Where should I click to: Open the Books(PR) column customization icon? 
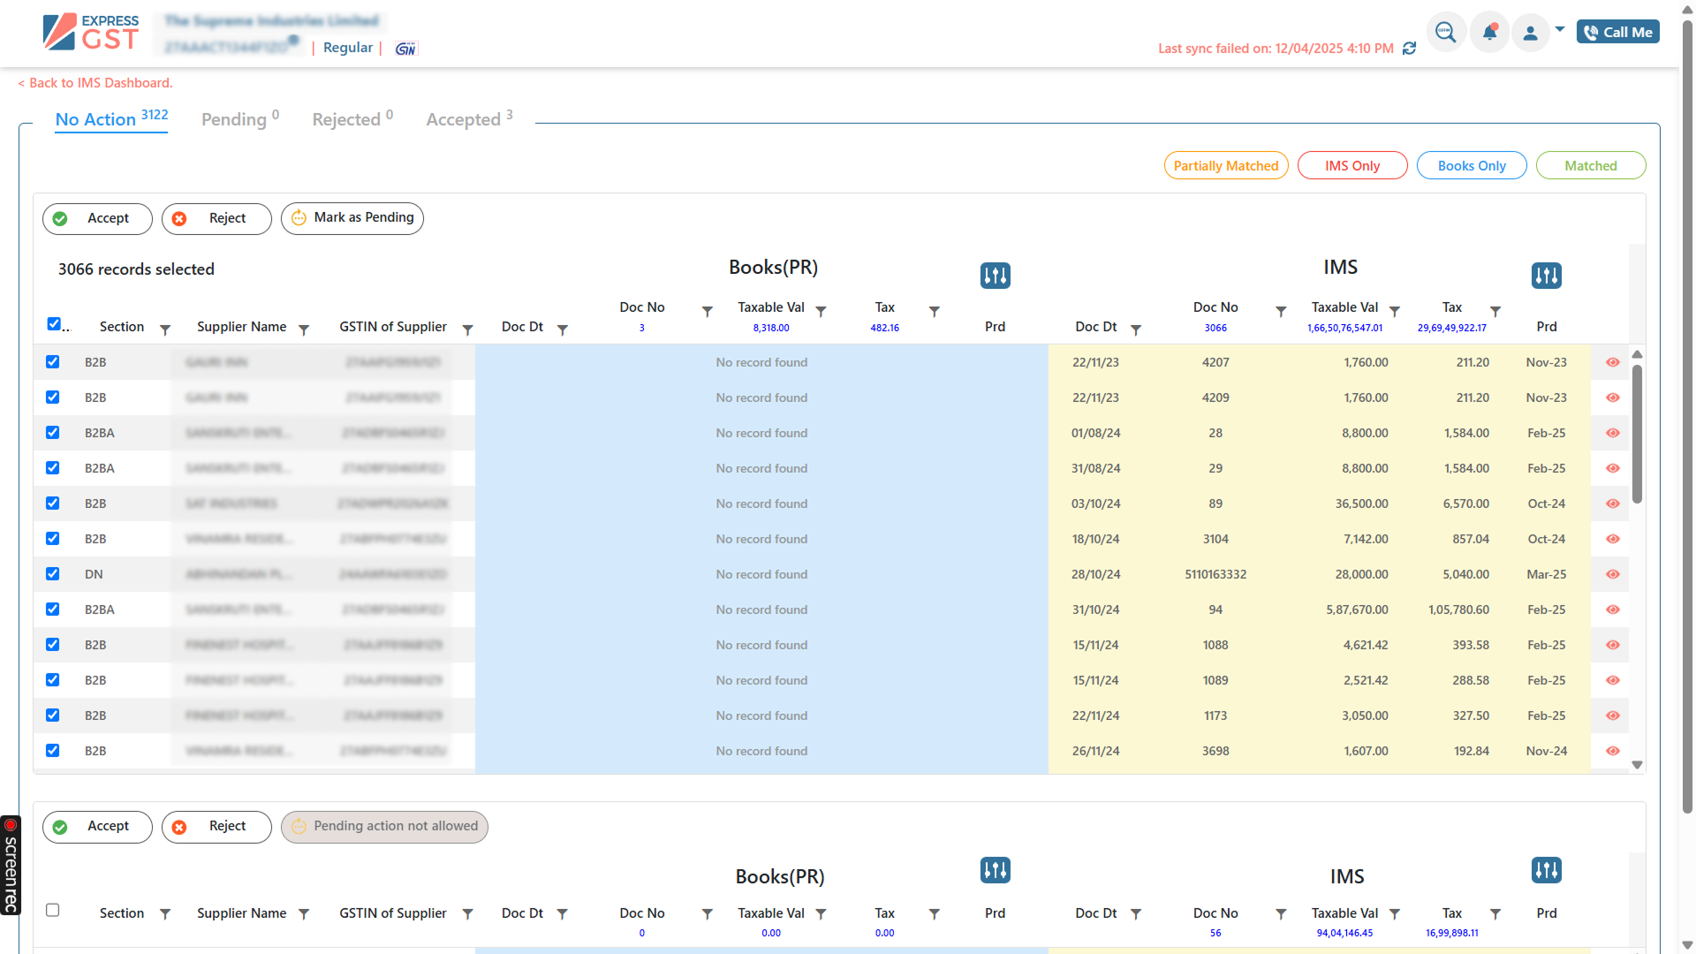click(995, 275)
